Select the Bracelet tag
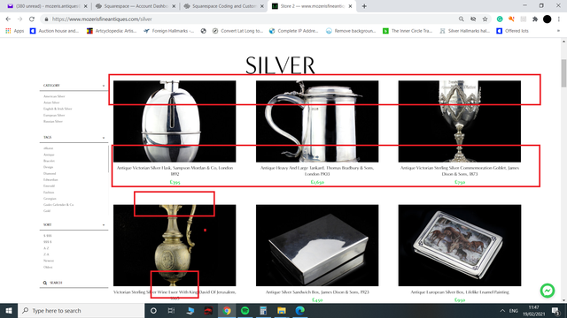567x318 pixels. 50,161
